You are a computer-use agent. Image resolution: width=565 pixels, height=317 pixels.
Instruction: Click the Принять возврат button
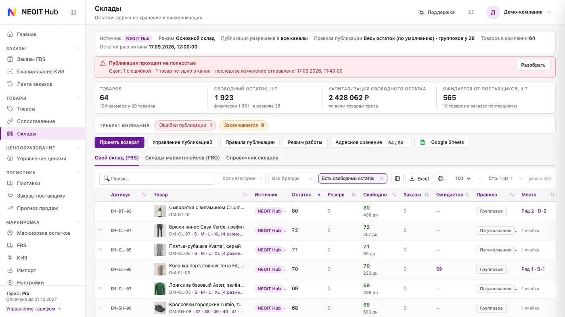tap(119, 142)
